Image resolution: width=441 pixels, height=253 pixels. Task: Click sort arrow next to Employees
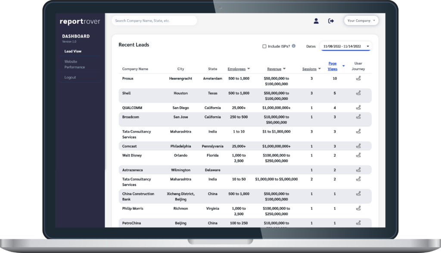click(x=248, y=69)
